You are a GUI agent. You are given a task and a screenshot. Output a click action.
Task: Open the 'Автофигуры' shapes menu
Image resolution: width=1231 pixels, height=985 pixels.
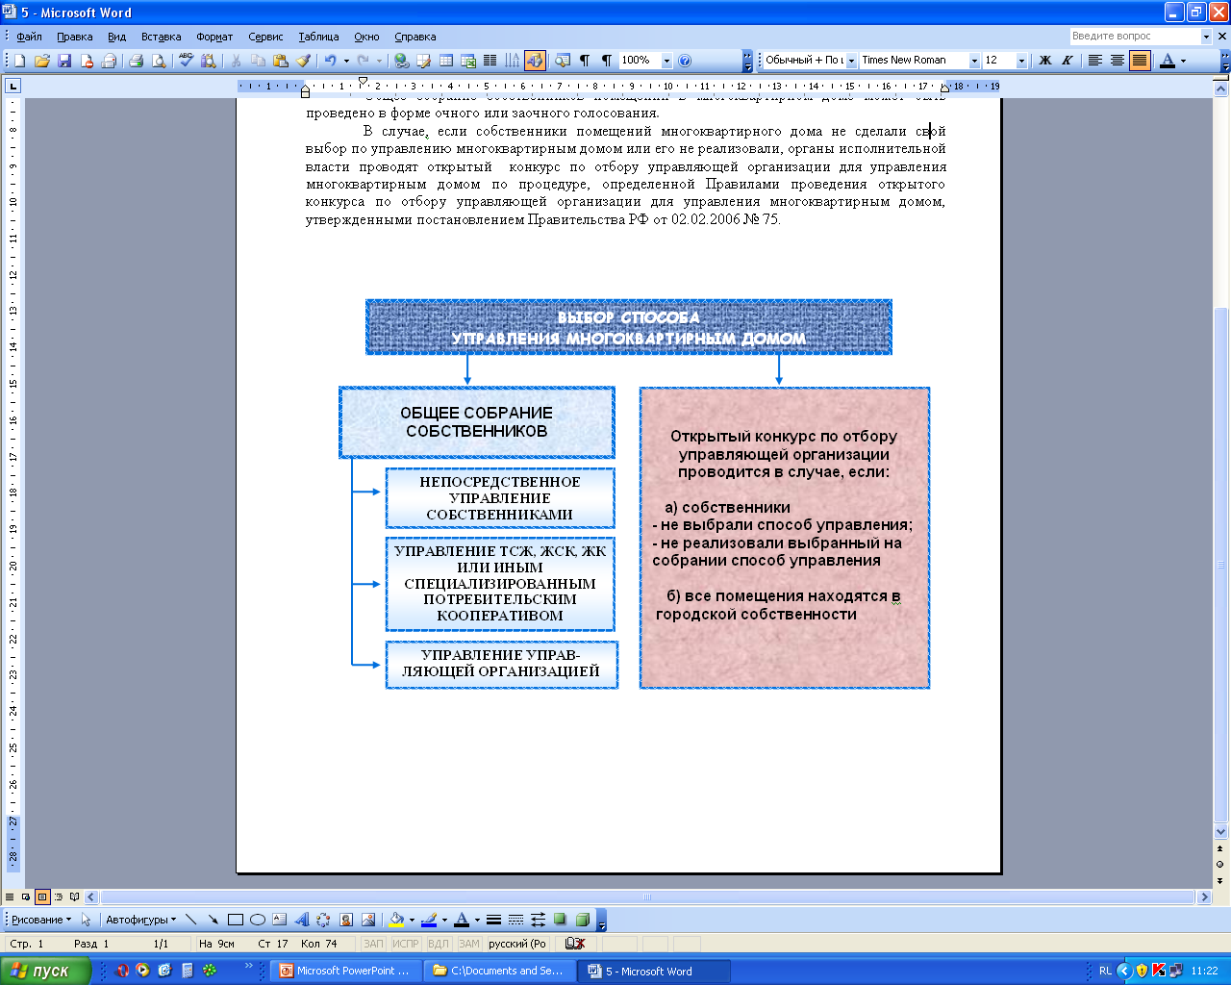[x=140, y=920]
